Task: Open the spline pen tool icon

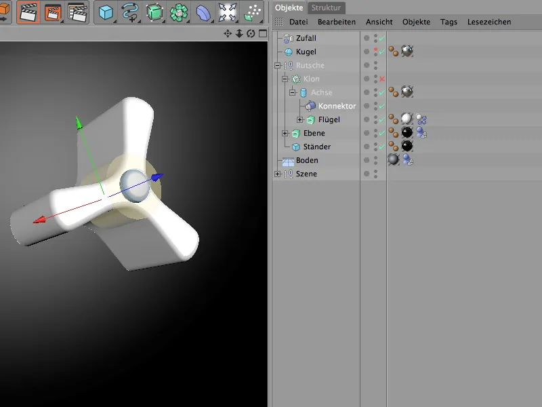Action: point(129,12)
